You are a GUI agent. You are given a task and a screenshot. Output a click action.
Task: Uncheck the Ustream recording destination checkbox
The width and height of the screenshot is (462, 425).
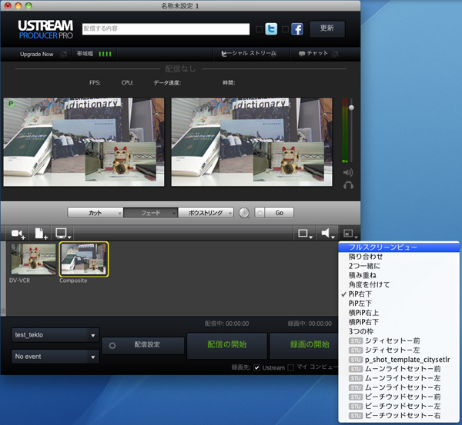256,368
